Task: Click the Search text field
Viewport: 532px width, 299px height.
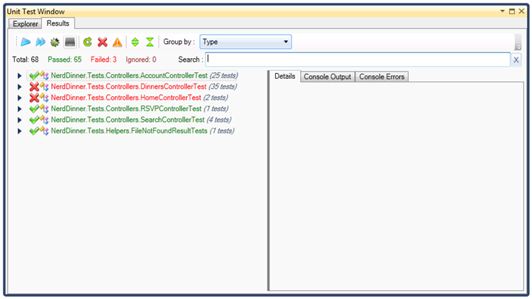Action: pyautogui.click(x=358, y=60)
